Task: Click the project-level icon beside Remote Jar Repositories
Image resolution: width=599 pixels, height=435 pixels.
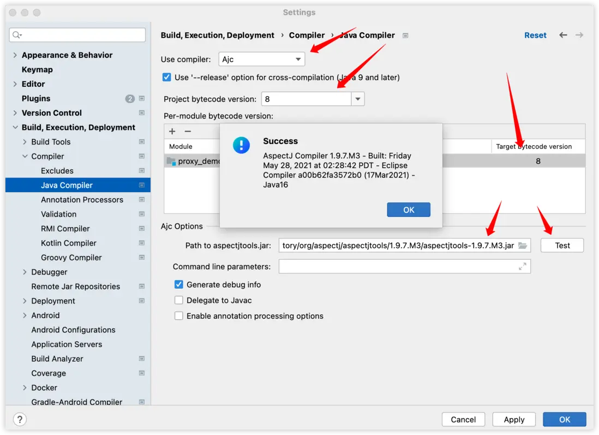Action: [142, 287]
